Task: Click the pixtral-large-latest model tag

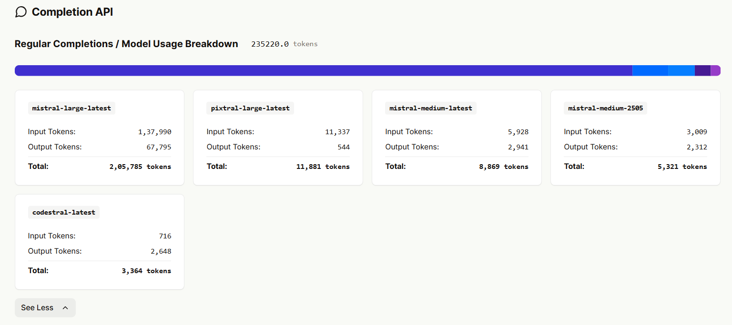Action: (250, 108)
